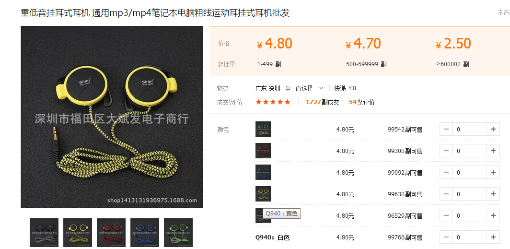Viewport: 510px width, 249px height.
Task: Open the 1727副成交 transactions link
Action: [x=322, y=102]
